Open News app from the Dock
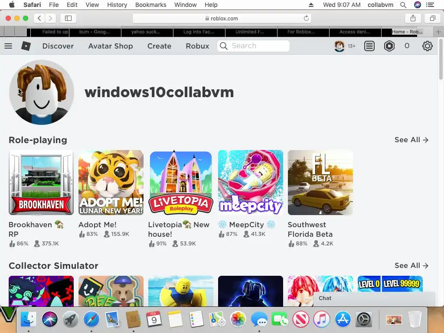The image size is (444, 333). (x=301, y=319)
